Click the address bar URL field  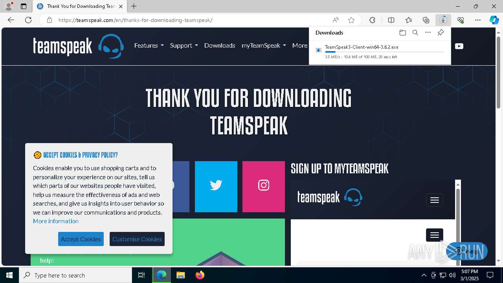pyautogui.click(x=193, y=20)
